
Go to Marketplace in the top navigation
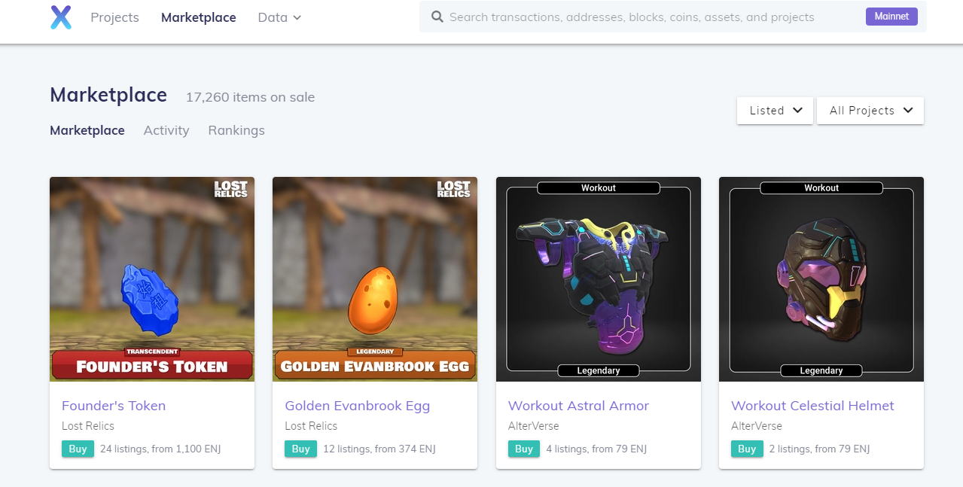click(x=199, y=17)
